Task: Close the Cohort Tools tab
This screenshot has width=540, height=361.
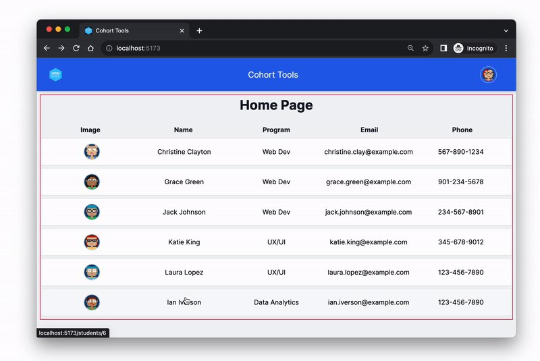Action: click(x=182, y=30)
